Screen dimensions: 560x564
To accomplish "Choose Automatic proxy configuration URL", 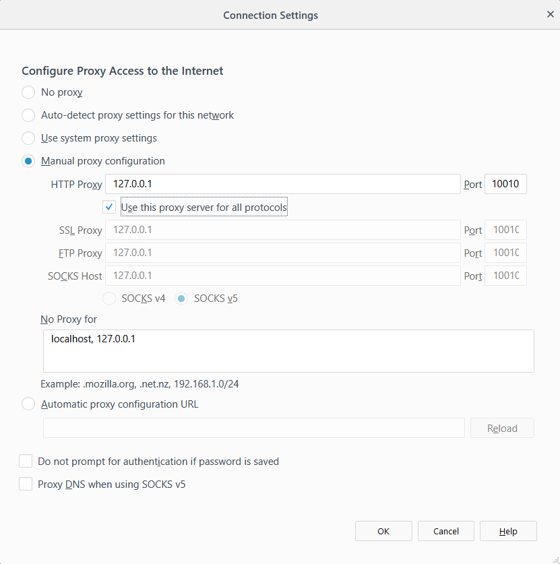I will tap(28, 404).
